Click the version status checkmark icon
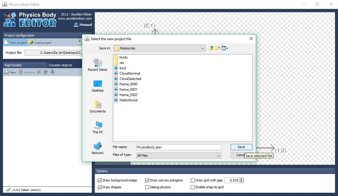 click(8, 190)
